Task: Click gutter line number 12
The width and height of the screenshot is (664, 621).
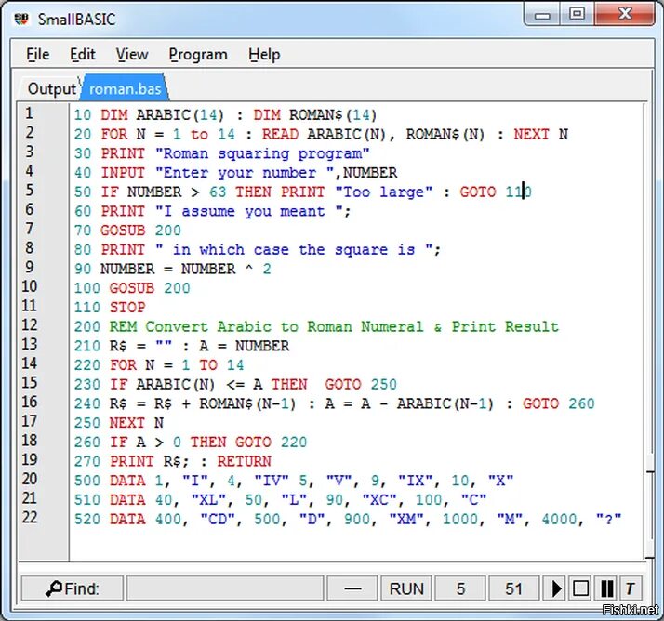Action: coord(29,325)
